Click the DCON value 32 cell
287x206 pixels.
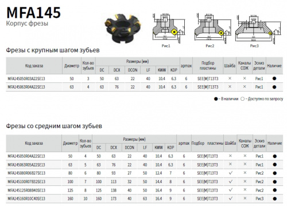pyautogui.click(x=130, y=181)
